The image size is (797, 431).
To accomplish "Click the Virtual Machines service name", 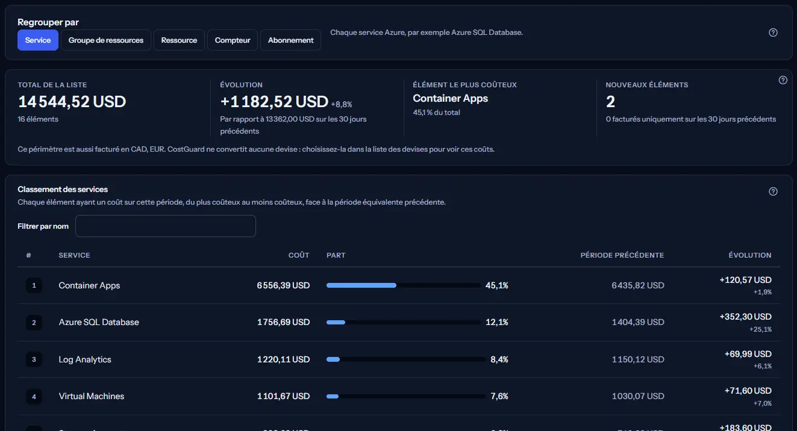I will click(92, 396).
